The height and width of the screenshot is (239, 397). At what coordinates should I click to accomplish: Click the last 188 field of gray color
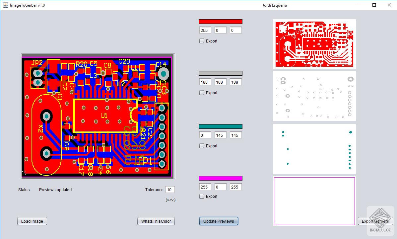point(236,82)
